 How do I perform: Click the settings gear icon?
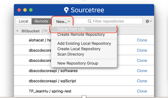coord(147,21)
